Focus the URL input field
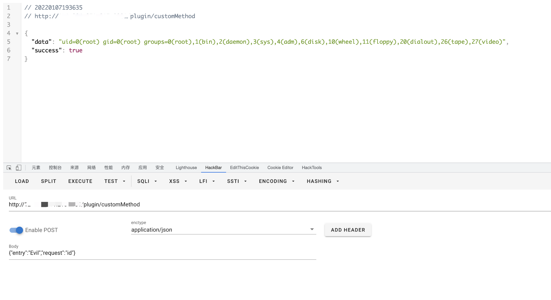The height and width of the screenshot is (300, 551). 259,205
